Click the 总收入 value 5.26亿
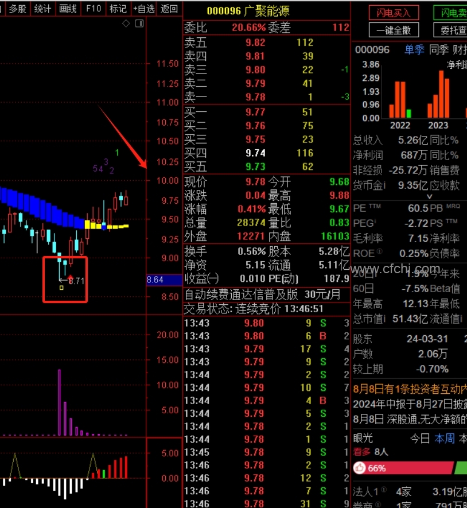 (x=413, y=140)
